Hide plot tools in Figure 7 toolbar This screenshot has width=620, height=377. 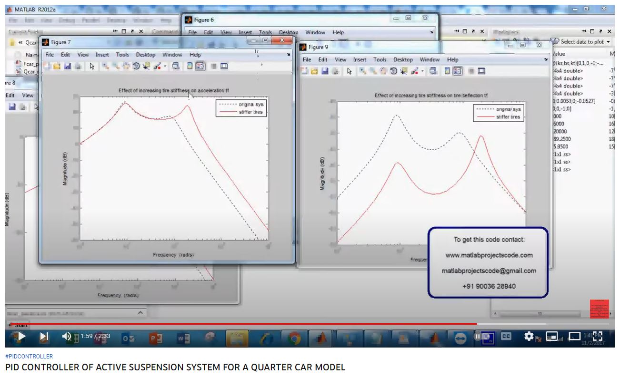coord(213,67)
